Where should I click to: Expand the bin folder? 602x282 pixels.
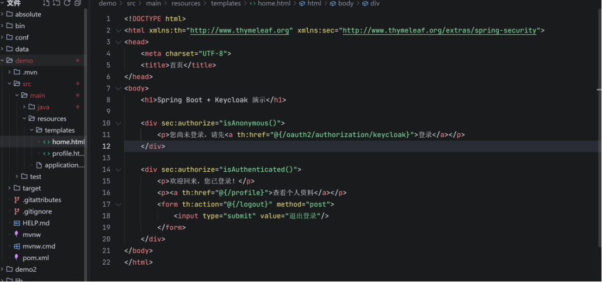pyautogui.click(x=2, y=25)
